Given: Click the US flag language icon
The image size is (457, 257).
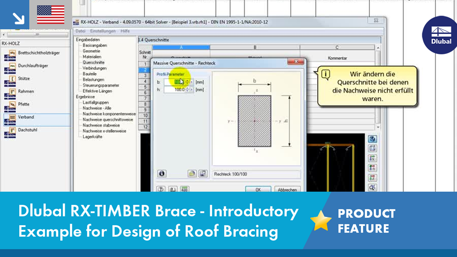Looking at the screenshot, I should [51, 15].
